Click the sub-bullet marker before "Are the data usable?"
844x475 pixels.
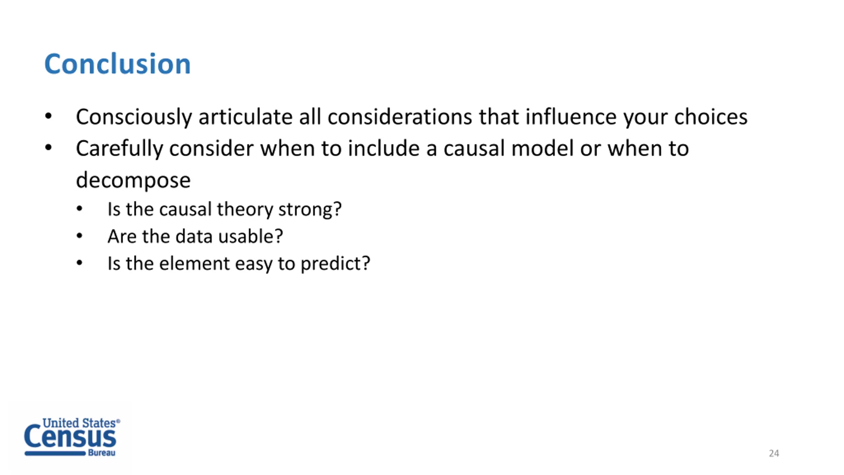pyautogui.click(x=79, y=236)
